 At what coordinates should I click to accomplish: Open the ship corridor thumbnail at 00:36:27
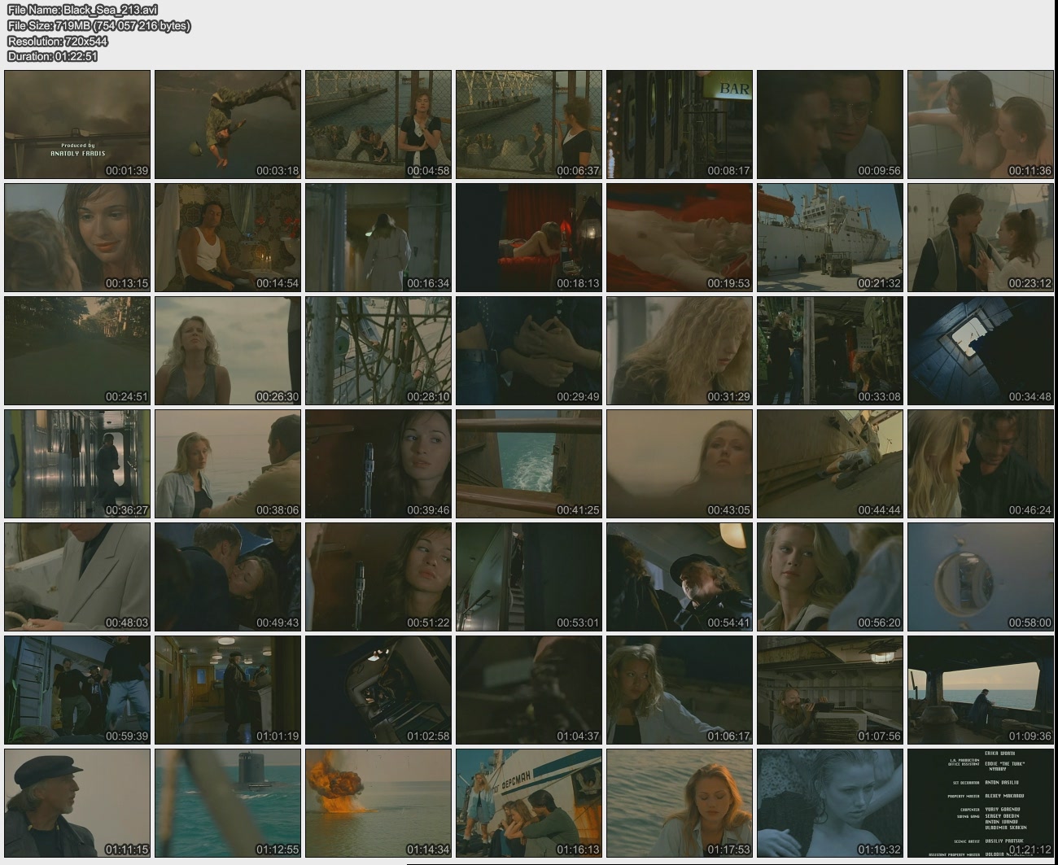pyautogui.click(x=77, y=464)
